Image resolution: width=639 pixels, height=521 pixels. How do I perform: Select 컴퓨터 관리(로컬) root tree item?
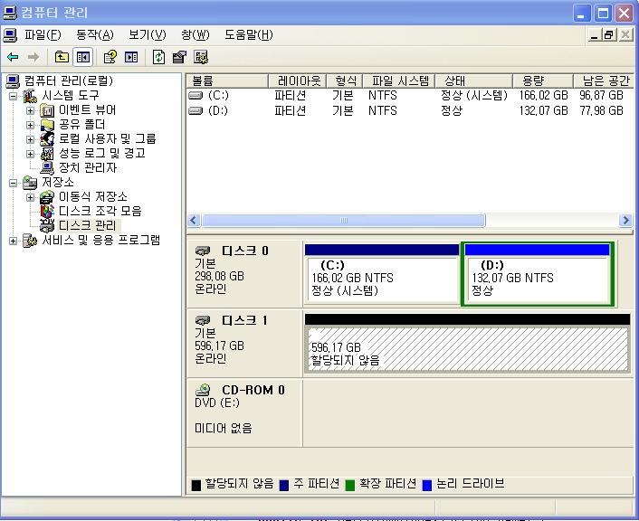coord(69,81)
